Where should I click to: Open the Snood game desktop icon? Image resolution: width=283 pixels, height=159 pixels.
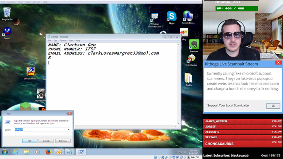7,33
